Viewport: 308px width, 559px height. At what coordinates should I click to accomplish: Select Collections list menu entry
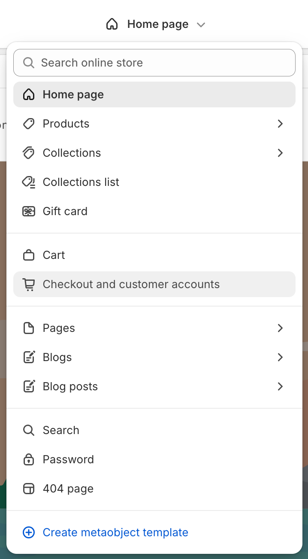[x=81, y=182]
